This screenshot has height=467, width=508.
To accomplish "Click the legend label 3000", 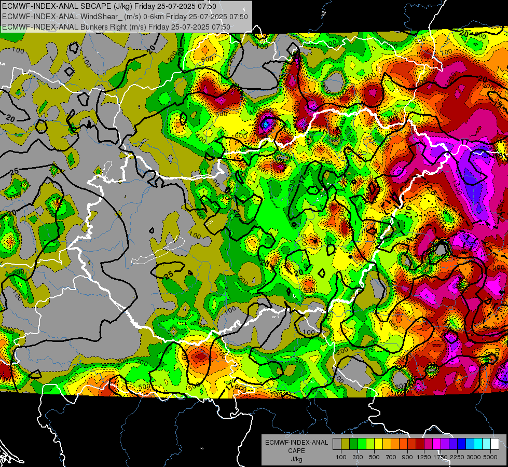I will [474, 457].
